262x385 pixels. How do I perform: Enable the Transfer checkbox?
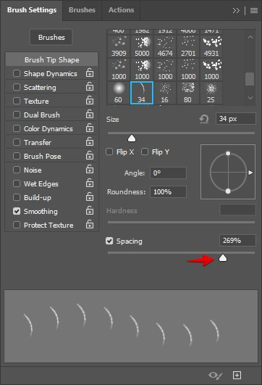[17, 142]
